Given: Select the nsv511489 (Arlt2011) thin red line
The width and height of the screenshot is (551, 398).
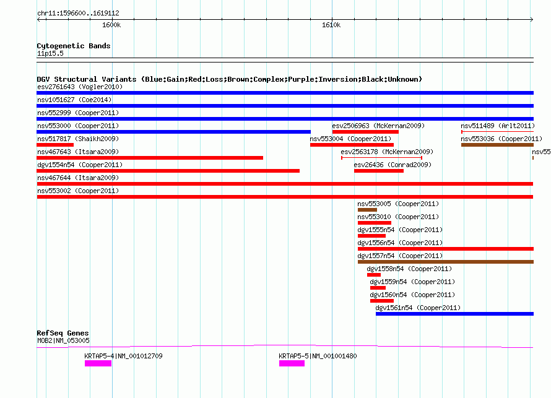Looking at the screenshot, I should click(x=497, y=132).
